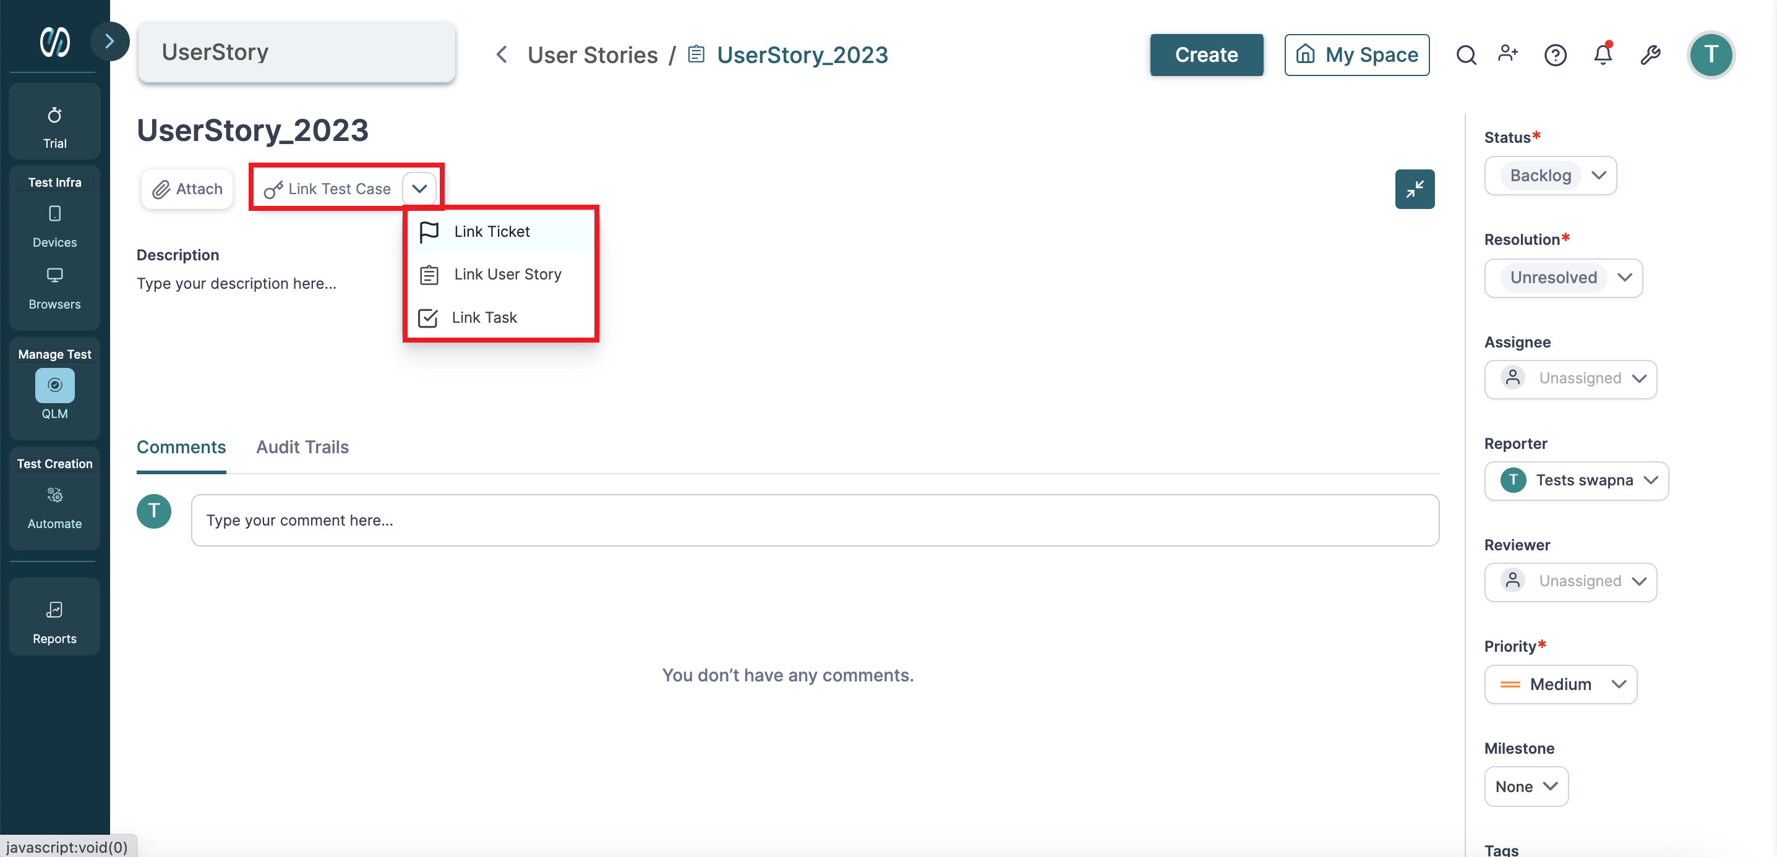
Task: Open the User Stories breadcrumb link
Action: (593, 54)
